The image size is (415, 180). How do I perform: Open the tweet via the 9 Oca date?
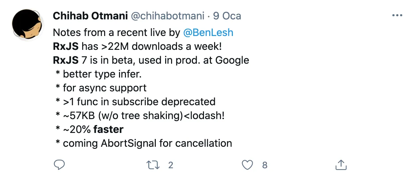coord(227,16)
